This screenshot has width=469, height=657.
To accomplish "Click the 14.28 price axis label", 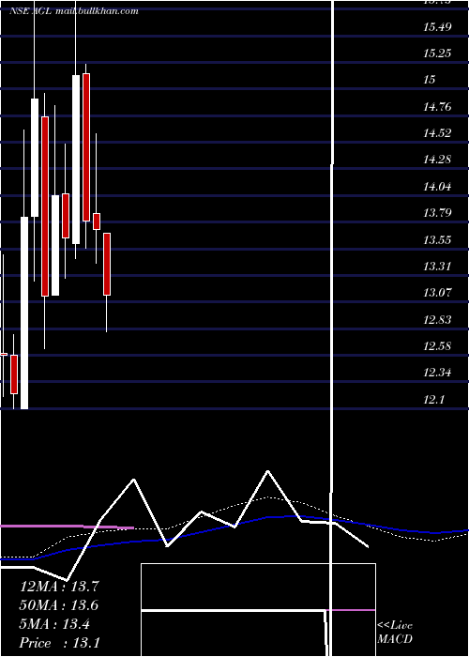I will tap(437, 160).
